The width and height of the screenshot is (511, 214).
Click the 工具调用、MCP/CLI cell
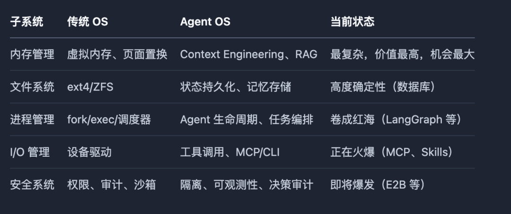[x=230, y=152]
